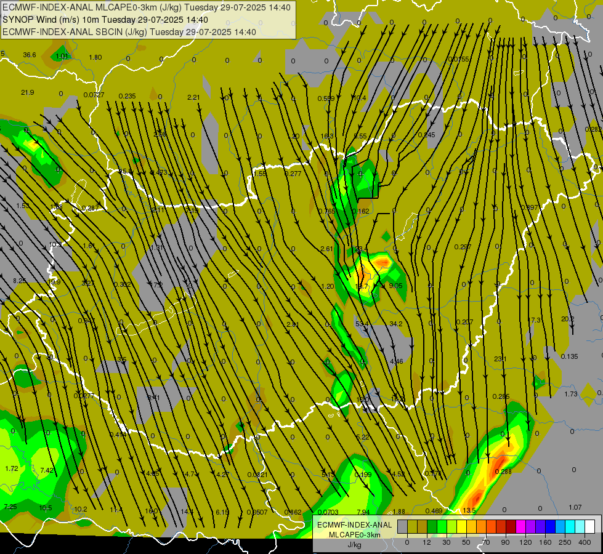This screenshot has width=603, height=554.
Task: Click the map value '0.135'
Action: (570, 356)
